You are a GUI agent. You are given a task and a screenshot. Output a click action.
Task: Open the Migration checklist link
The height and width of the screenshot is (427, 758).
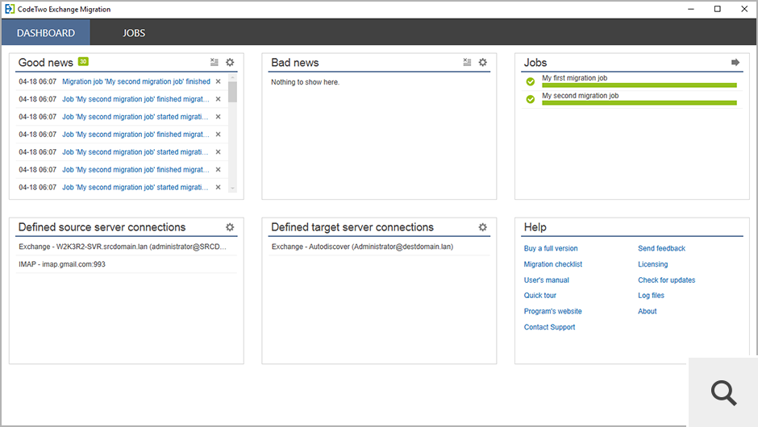click(x=552, y=264)
